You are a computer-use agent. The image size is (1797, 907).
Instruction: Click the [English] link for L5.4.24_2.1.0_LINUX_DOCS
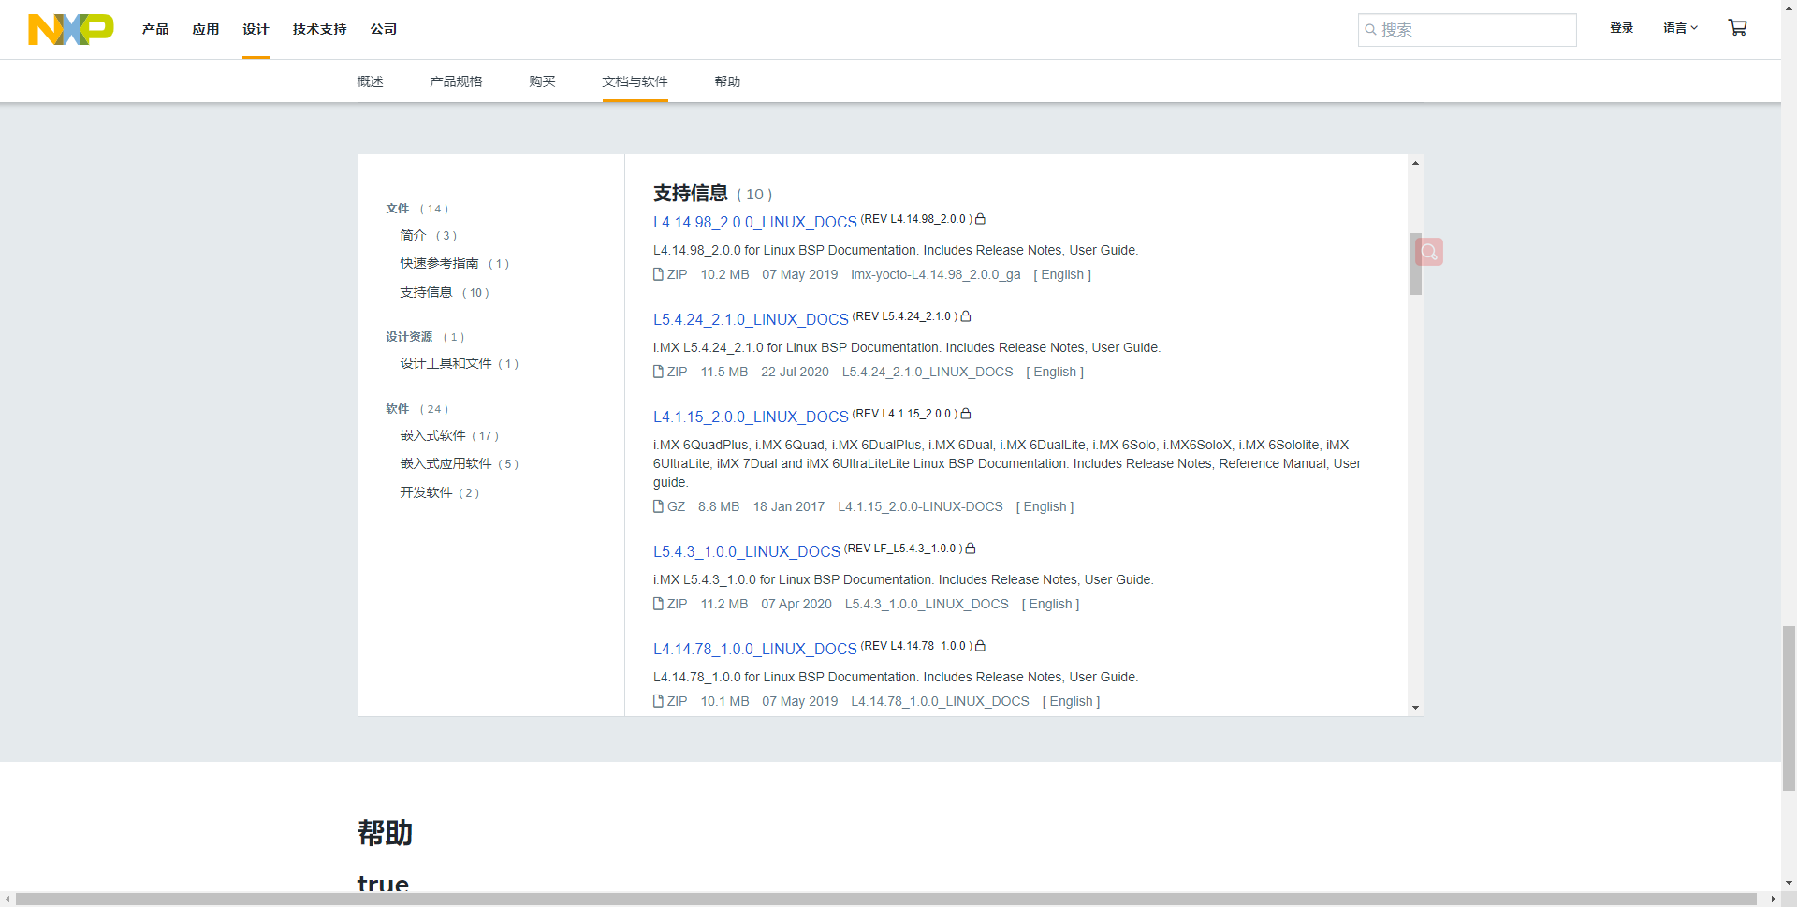(x=1055, y=372)
